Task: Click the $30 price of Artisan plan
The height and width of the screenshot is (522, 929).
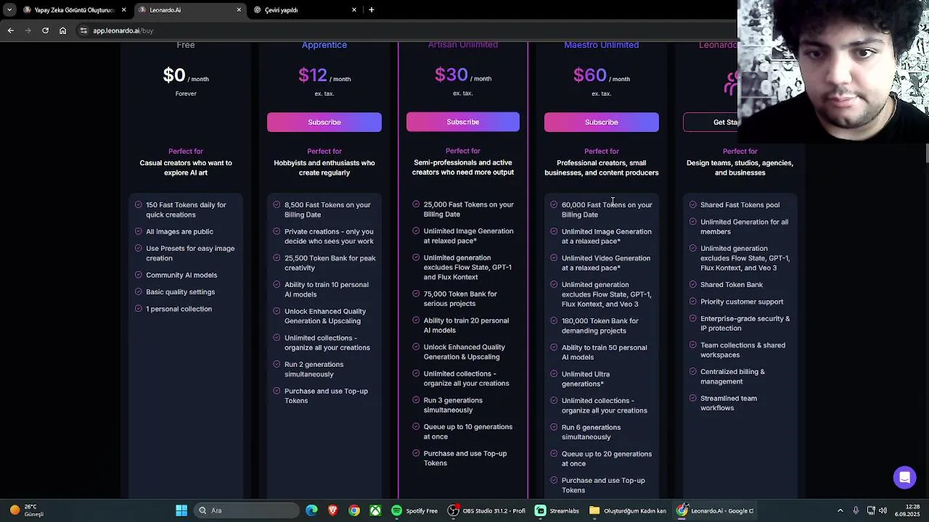Action: coord(451,75)
